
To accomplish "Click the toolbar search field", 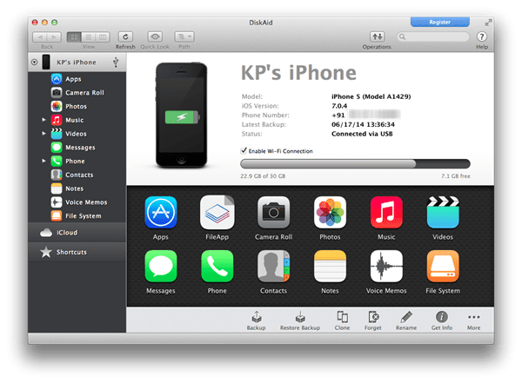I will coord(432,36).
